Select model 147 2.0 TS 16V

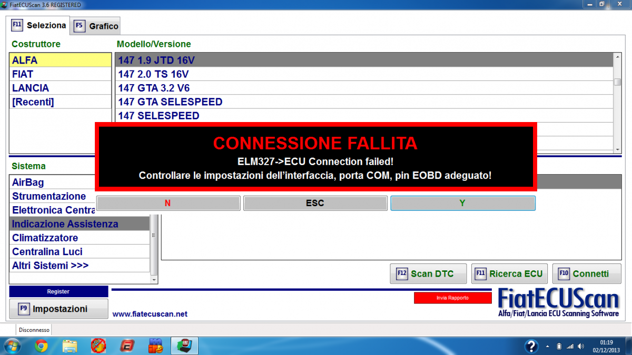(x=364, y=74)
